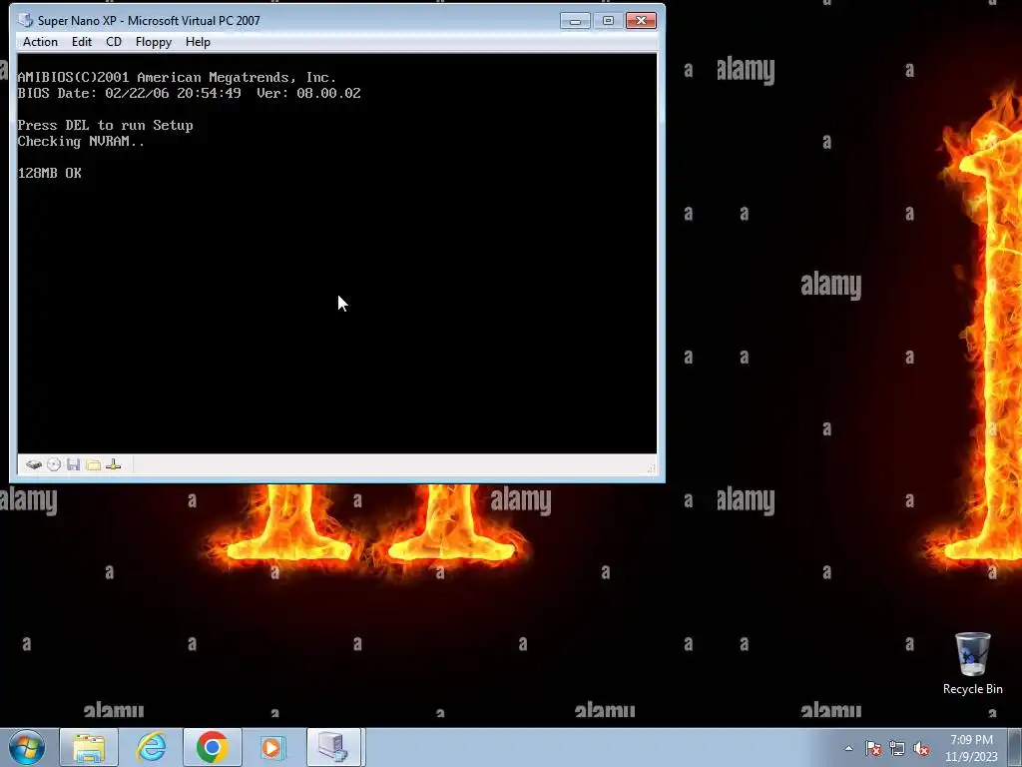Click the muted volume tray icon

point(921,748)
